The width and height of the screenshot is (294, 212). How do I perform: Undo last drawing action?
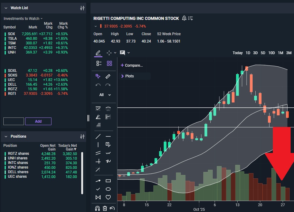click(98, 85)
